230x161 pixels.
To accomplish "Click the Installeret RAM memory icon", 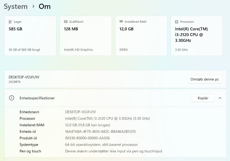I will click(121, 22).
